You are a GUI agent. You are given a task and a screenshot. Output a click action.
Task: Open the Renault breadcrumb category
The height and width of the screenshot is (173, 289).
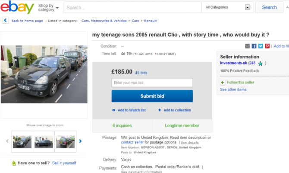coord(150,20)
